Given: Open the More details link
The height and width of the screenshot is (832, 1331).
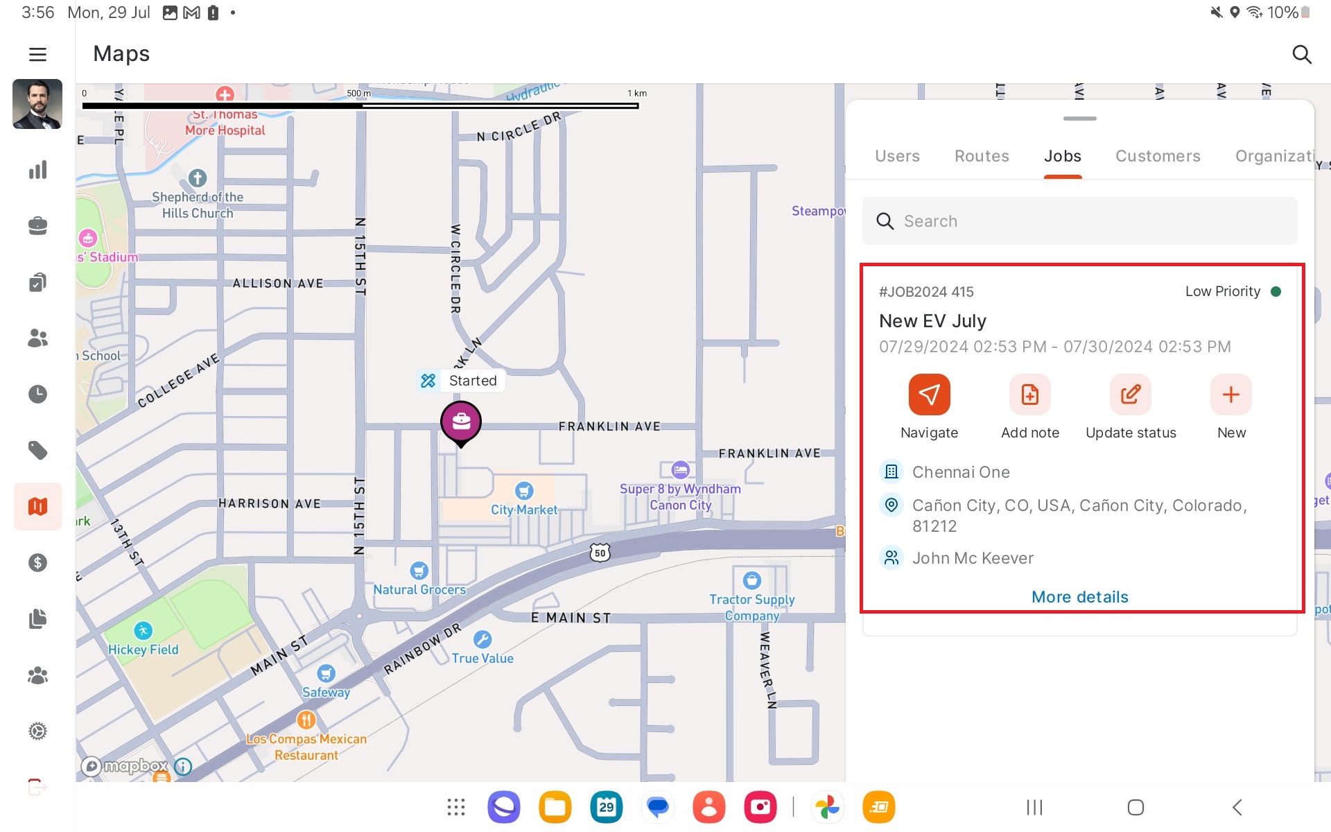Looking at the screenshot, I should 1079,597.
